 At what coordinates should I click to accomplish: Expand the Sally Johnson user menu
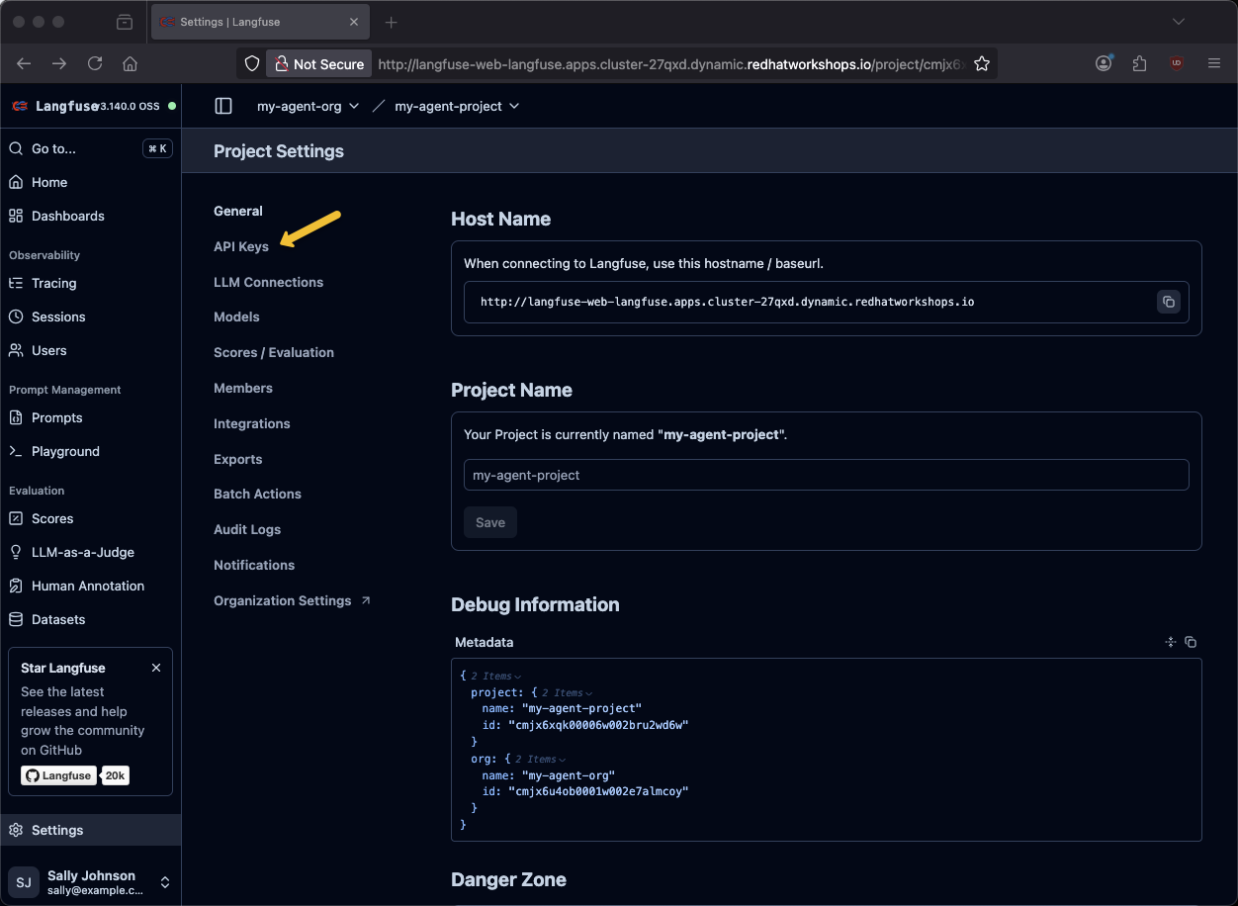pyautogui.click(x=165, y=882)
